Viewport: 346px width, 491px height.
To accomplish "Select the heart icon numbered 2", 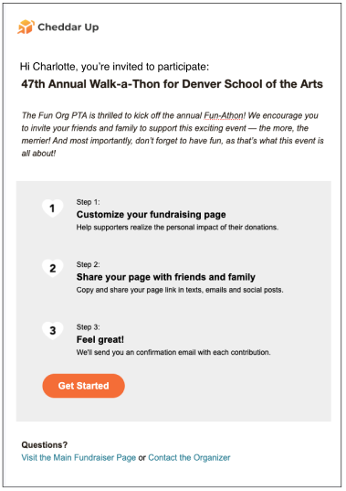I will coord(53,268).
